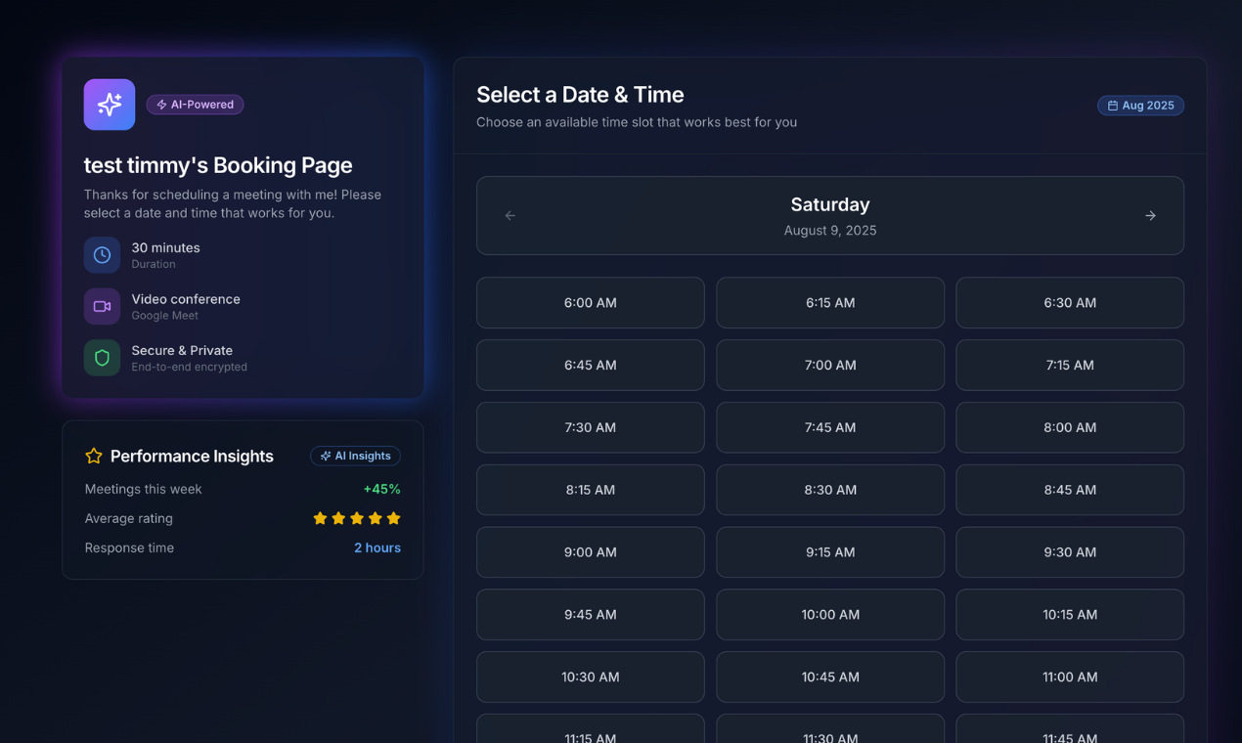This screenshot has width=1242, height=743.
Task: Select the 10:15 AM time slot
Action: pos(1069,615)
